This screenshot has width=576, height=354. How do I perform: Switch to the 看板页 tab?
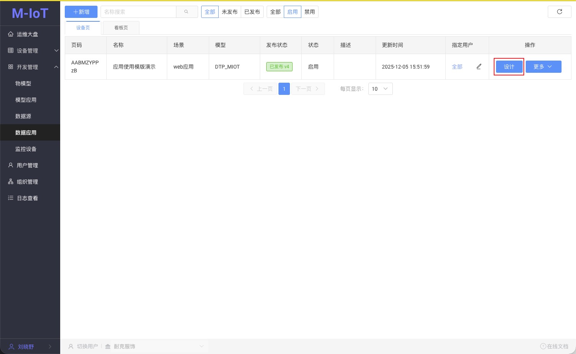click(121, 27)
